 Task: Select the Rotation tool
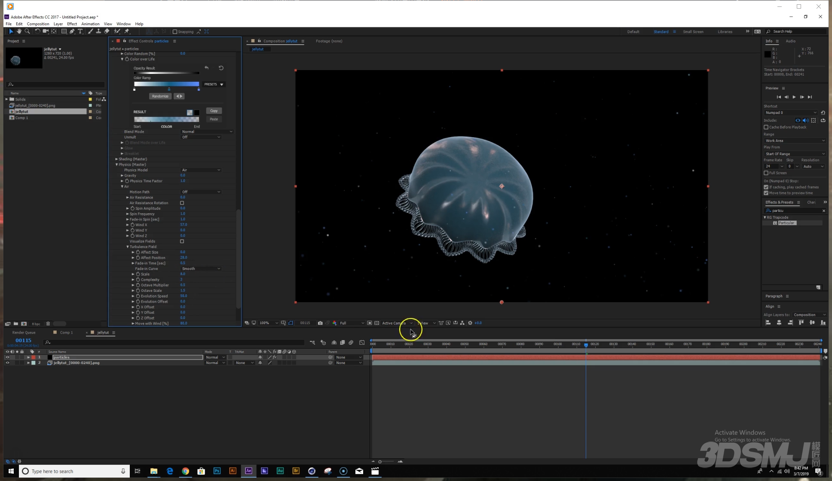pos(37,31)
